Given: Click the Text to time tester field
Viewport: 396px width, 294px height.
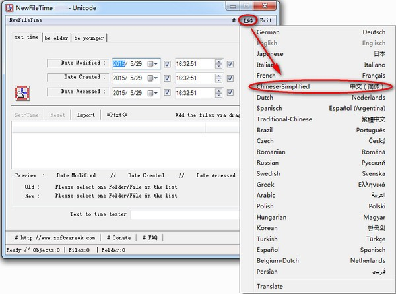Looking at the screenshot, I should point(183,214).
